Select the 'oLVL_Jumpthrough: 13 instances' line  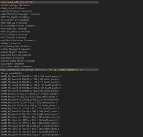16,11
